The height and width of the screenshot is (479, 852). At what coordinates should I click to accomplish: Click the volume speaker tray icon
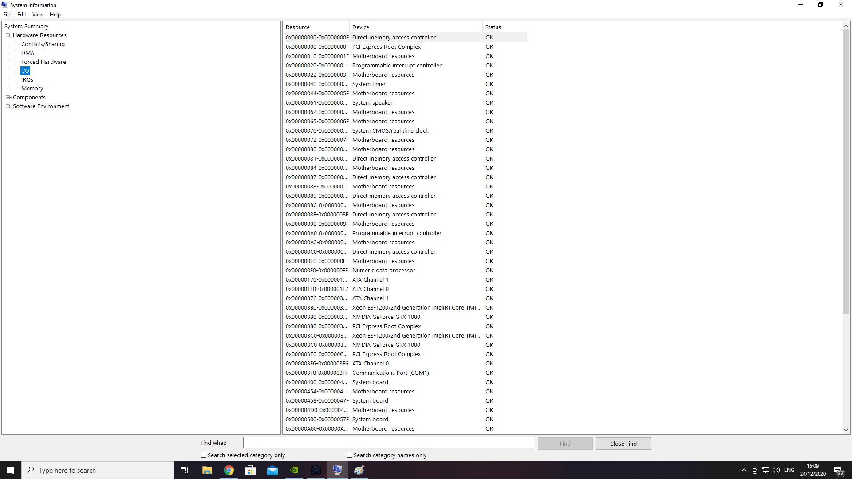pyautogui.click(x=776, y=470)
